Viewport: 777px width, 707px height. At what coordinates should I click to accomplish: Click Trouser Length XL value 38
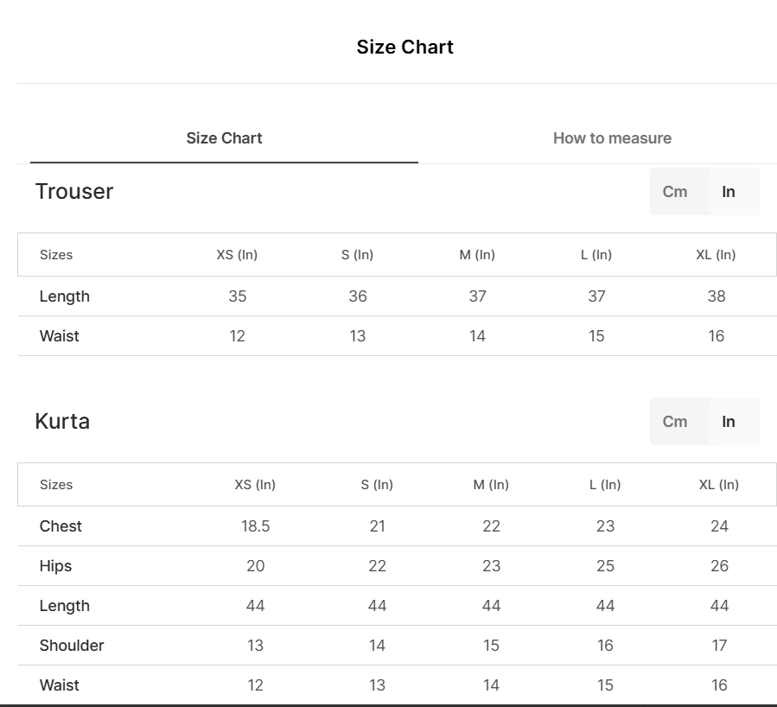[x=716, y=296]
